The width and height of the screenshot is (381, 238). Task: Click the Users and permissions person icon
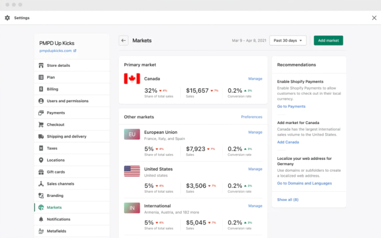click(x=41, y=101)
